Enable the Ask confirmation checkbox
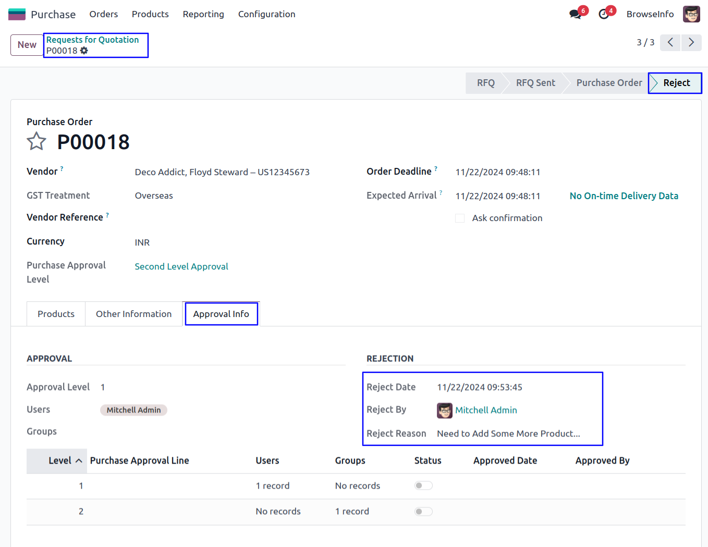 460,218
